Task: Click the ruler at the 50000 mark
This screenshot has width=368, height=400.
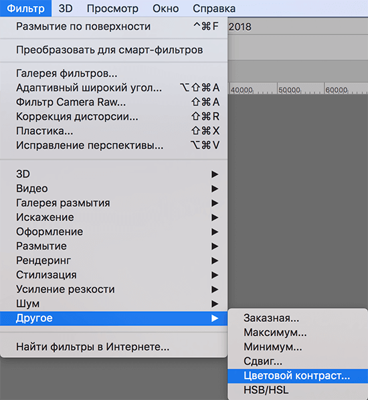Action: pyautogui.click(x=289, y=90)
